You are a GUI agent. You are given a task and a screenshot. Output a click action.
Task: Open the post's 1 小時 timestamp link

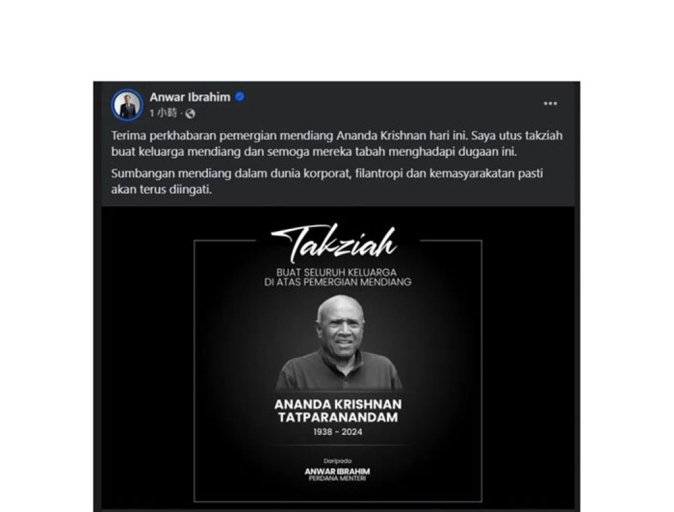tap(163, 113)
